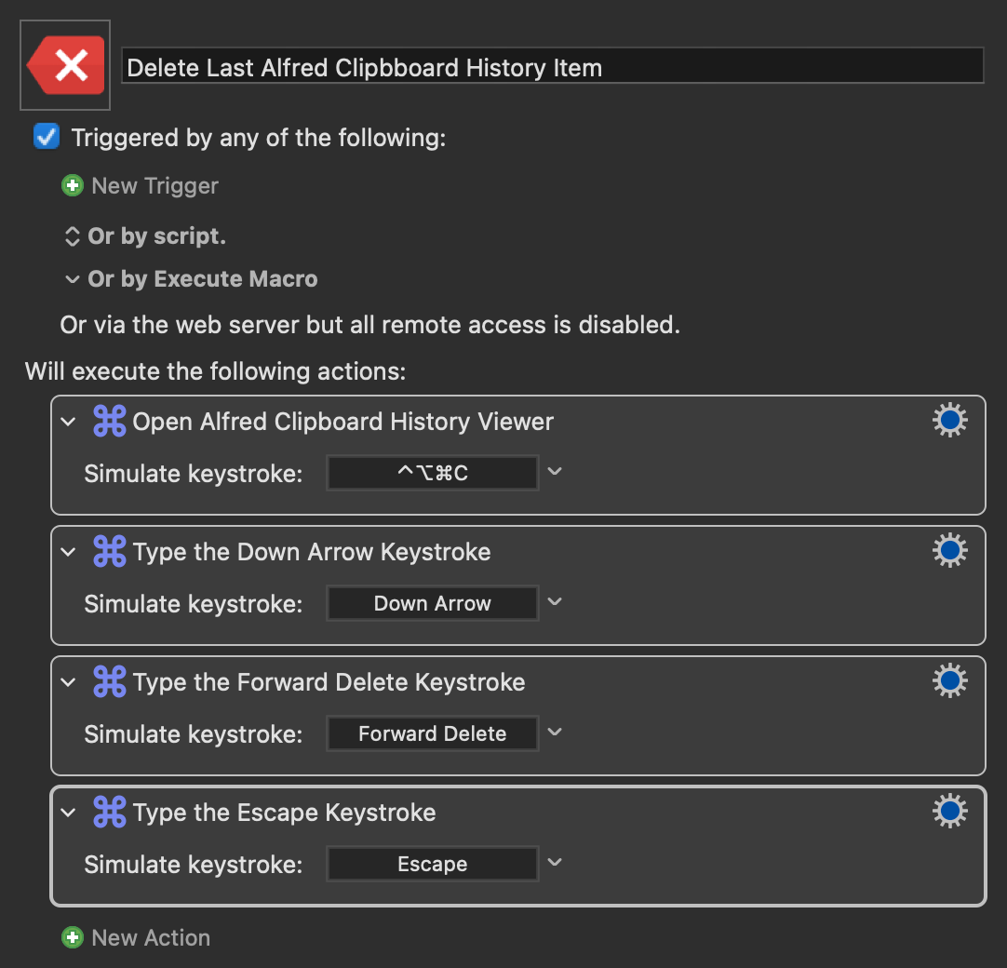Viewport: 1007px width, 968px height.
Task: Open keystroke dropdown next to ⌃⌥⌘C
Action: [x=555, y=472]
